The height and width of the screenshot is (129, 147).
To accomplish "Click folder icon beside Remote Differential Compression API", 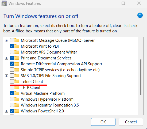I will (17, 64).
